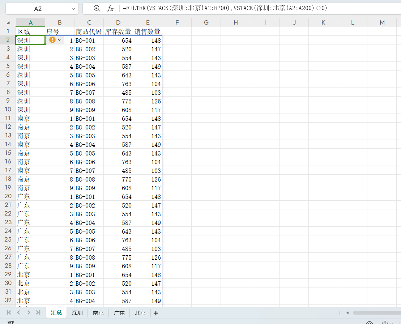Click horizontal scrollbar left arrow
Image resolution: width=401 pixels, height=324 pixels.
pyautogui.click(x=347, y=313)
